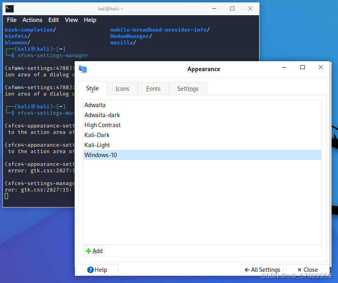Click the terminal icon in the title bar

(x=10, y=9)
